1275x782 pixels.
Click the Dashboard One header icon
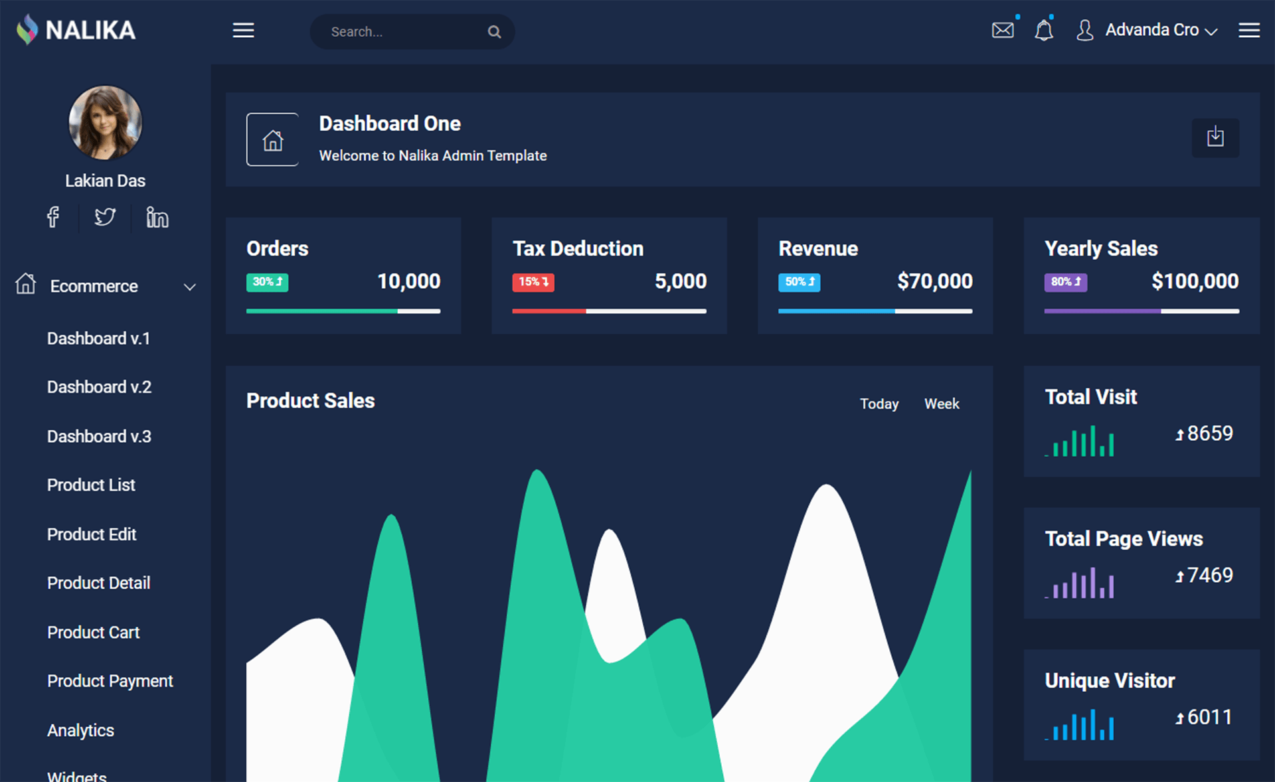(x=272, y=137)
